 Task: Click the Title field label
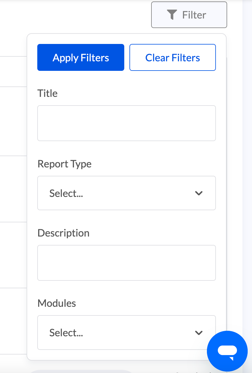[47, 93]
